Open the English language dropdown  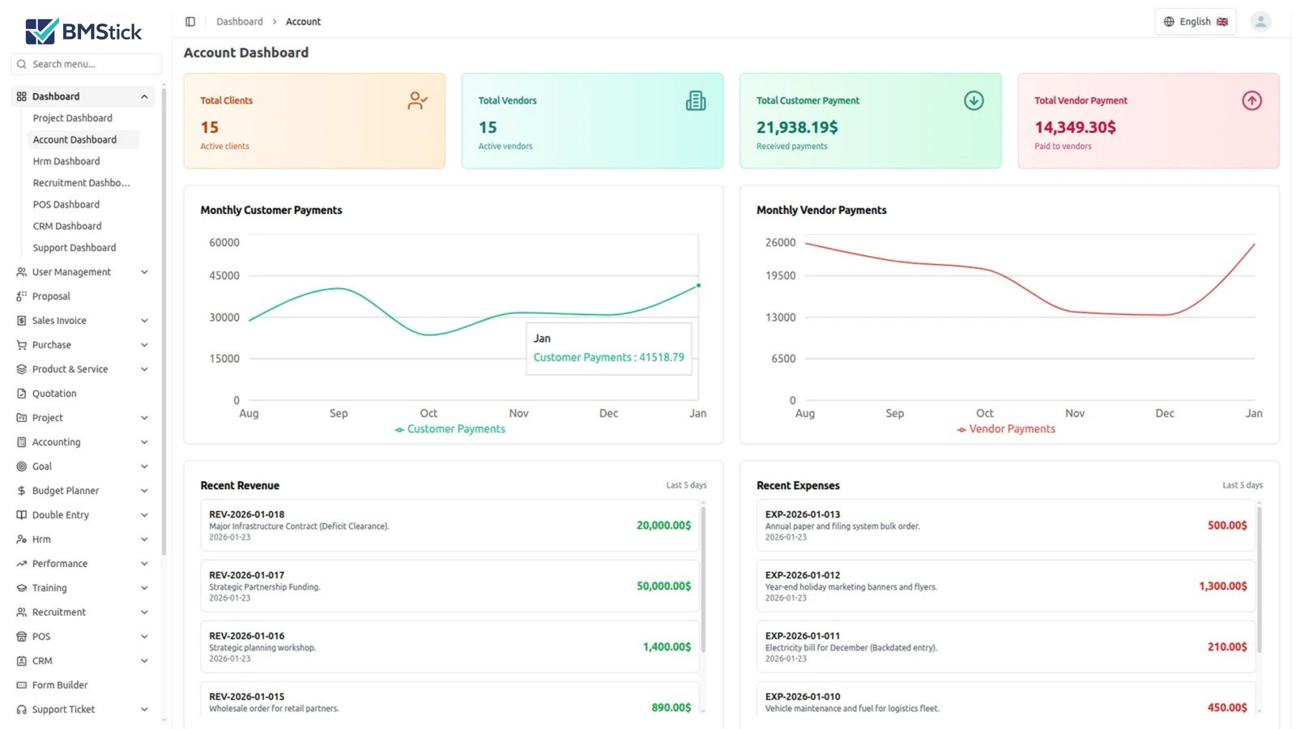point(1196,21)
